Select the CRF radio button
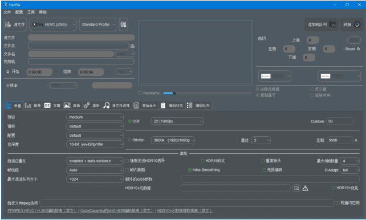 point(129,121)
